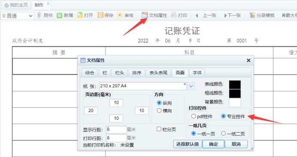The image size is (297, 157).
Task: Click the 政府会计制度 label
Action: (x=27, y=41)
